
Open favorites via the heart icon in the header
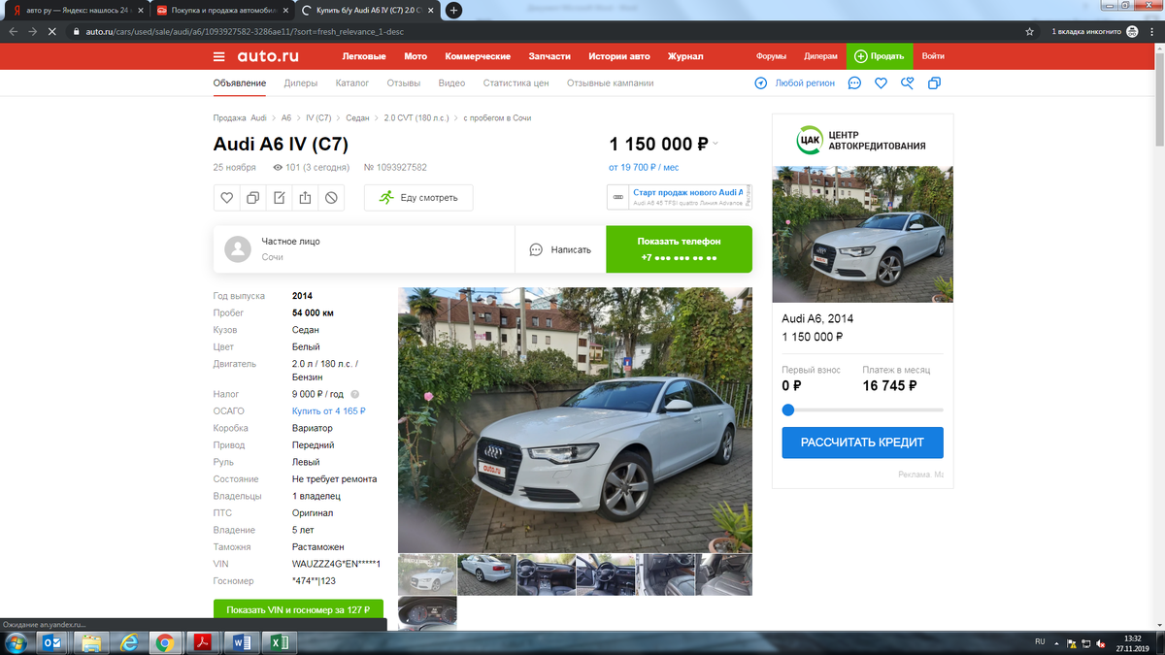(x=881, y=83)
